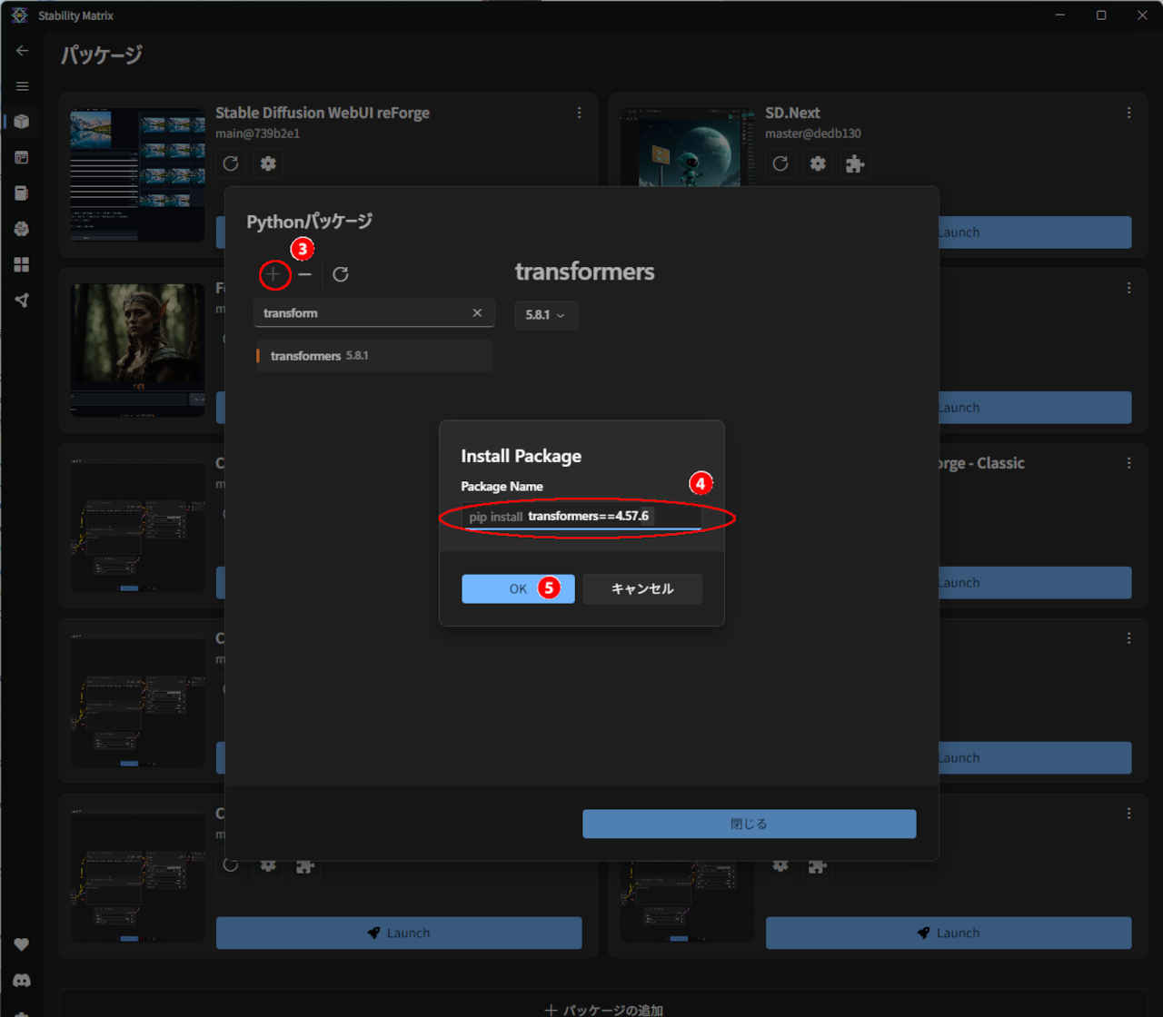The image size is (1163, 1017).
Task: Click the Stable Diffusion WebUI reForge thumbnail
Action: click(137, 175)
